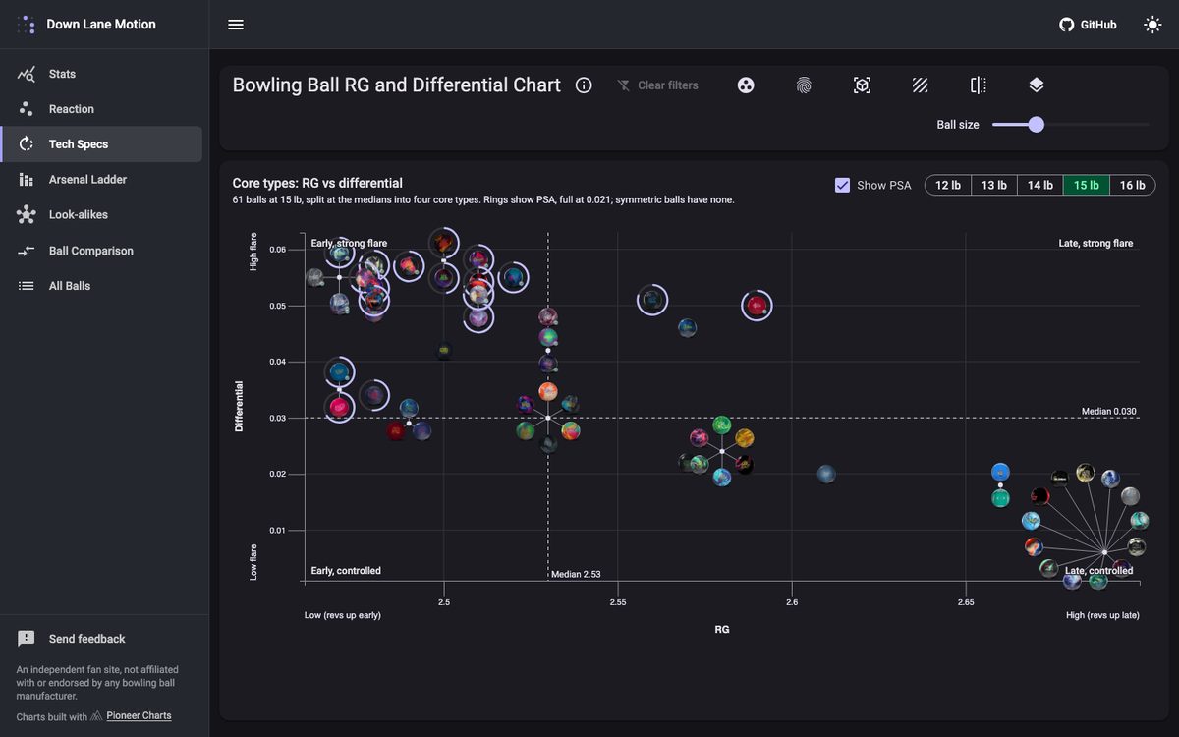The width and height of the screenshot is (1179, 737).
Task: Open All Balls list
Action: coord(101,286)
